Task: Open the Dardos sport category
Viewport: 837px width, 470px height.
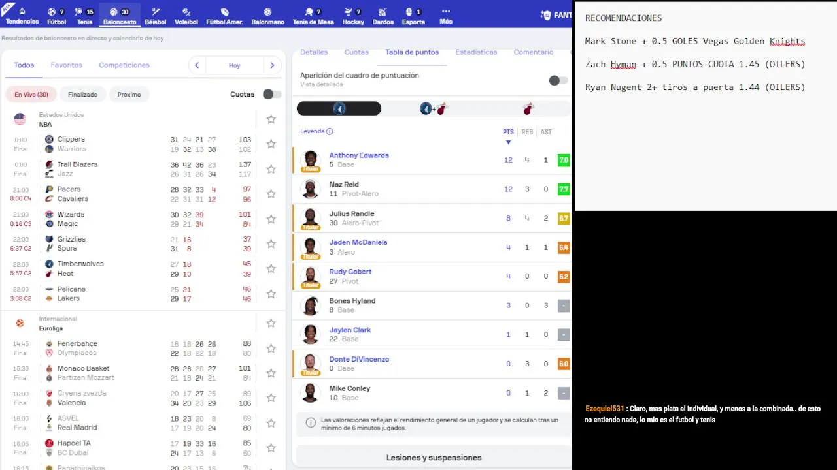Action: point(383,16)
